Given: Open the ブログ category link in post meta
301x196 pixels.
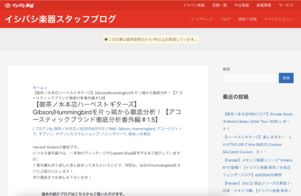Looking at the screenshot, I should (x=40, y=129).
